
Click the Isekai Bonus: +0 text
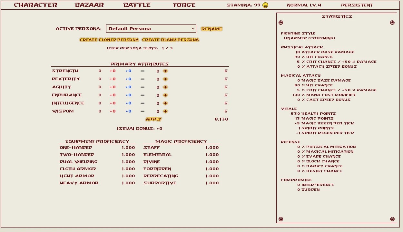click(x=140, y=129)
